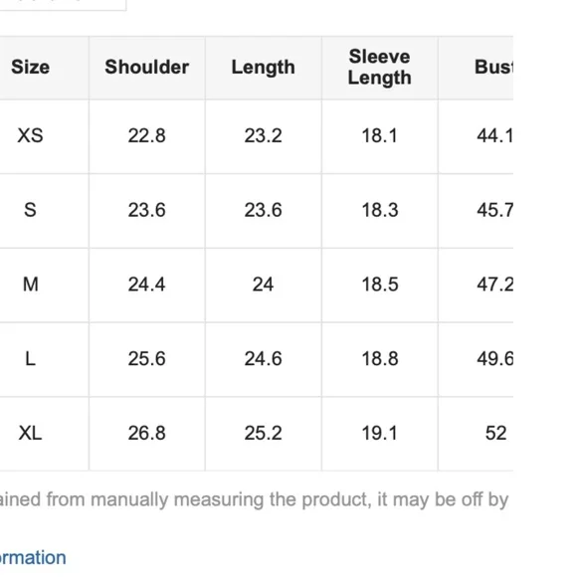Click the XL bust value 52

[495, 433]
